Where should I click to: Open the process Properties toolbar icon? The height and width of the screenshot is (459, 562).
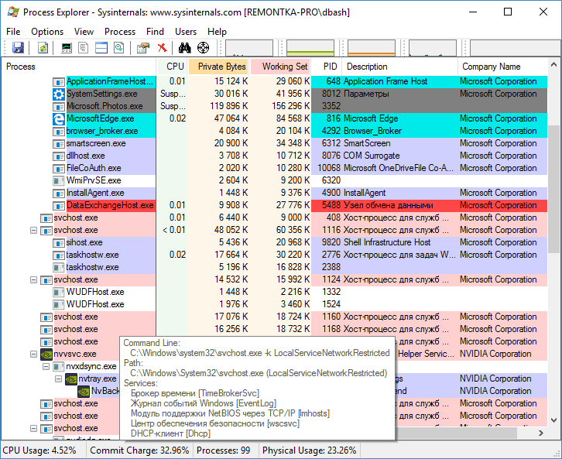pyautogui.click(x=143, y=48)
